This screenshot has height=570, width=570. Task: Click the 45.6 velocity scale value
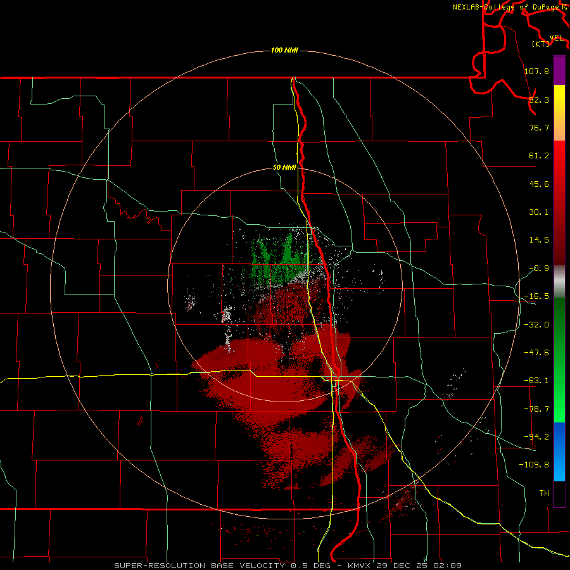tap(539, 184)
